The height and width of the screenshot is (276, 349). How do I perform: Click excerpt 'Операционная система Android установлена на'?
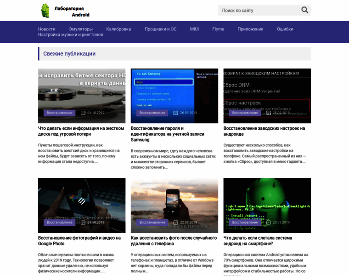tap(266, 254)
